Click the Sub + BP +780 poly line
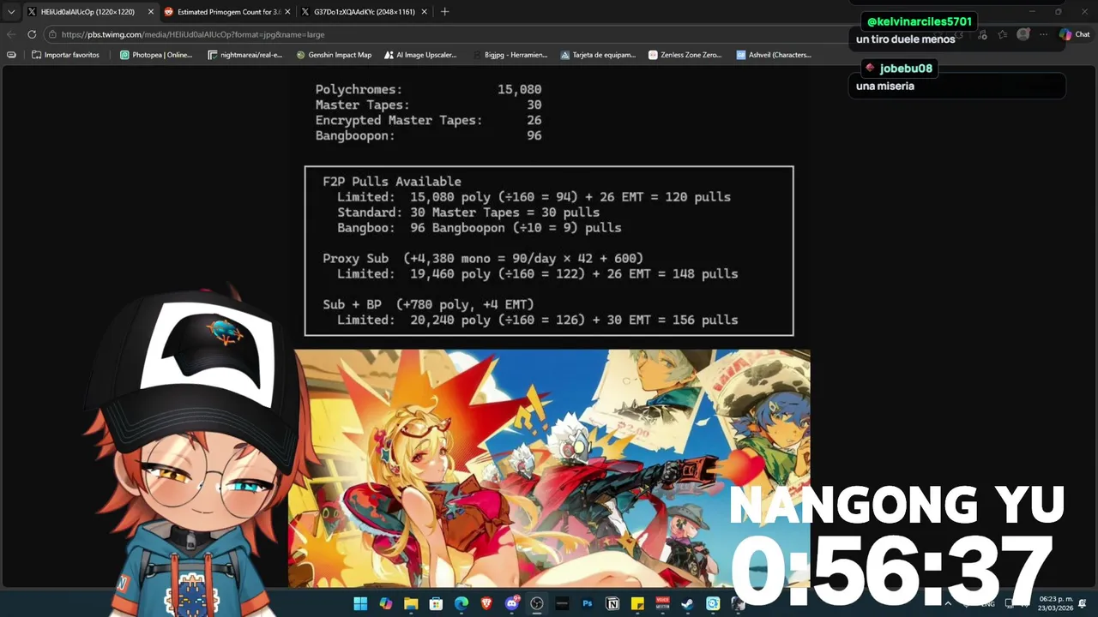Viewport: 1098px width, 617px height. pos(428,304)
